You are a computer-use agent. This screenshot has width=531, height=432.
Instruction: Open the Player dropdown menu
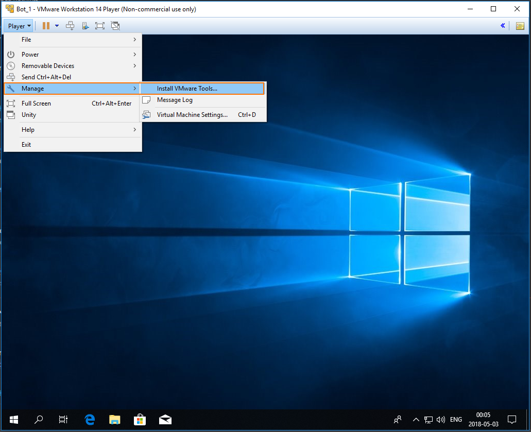pos(19,26)
